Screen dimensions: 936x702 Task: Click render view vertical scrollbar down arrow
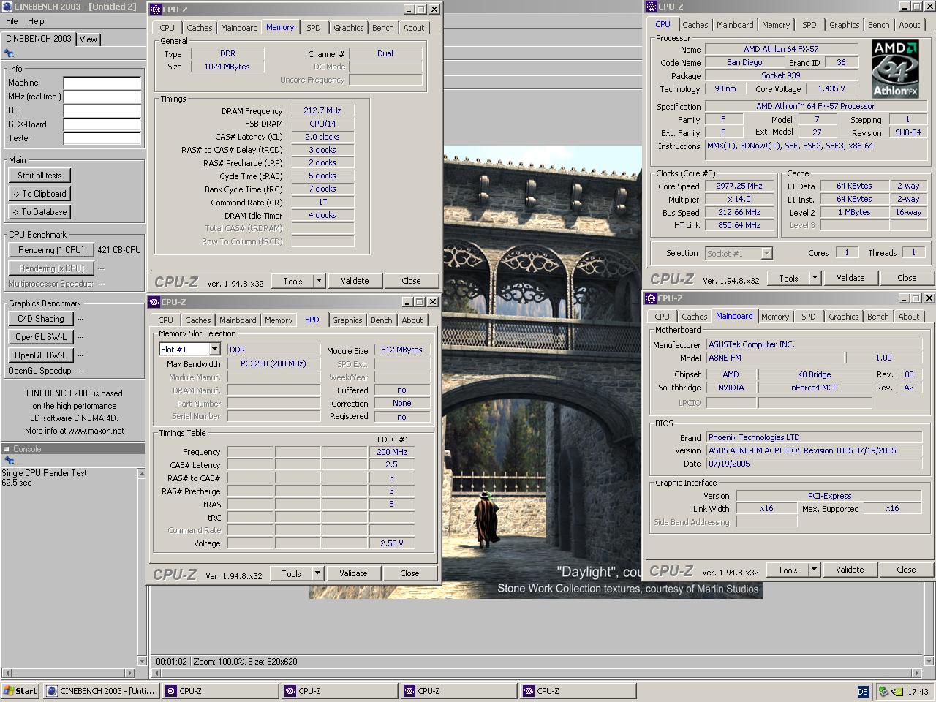click(x=929, y=661)
